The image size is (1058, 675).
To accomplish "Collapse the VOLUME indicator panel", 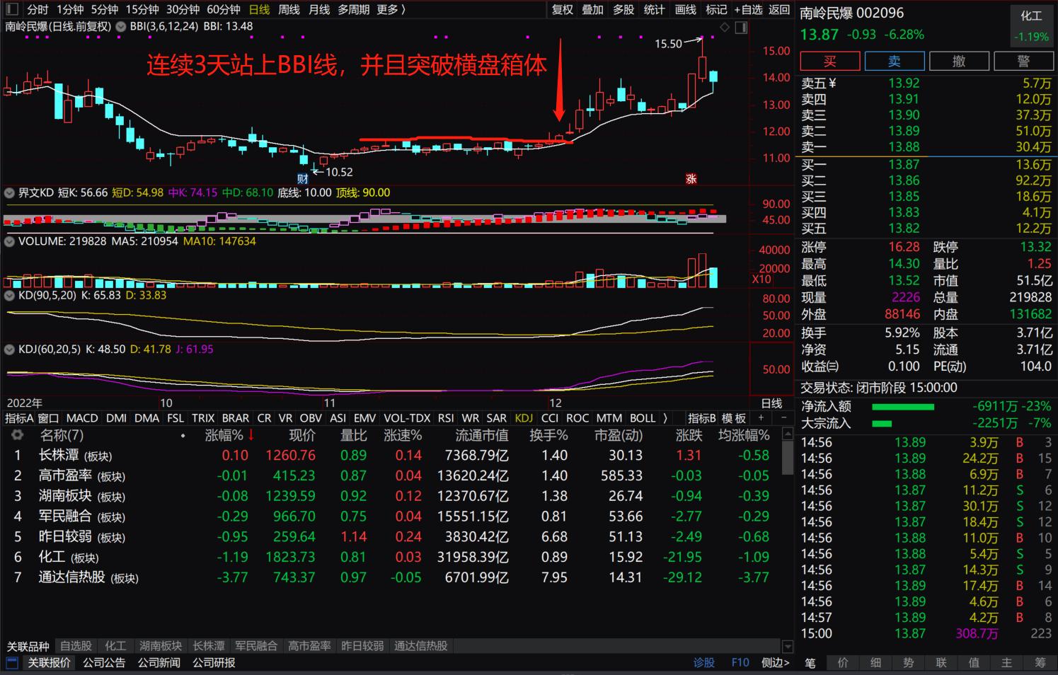I will click(x=9, y=241).
